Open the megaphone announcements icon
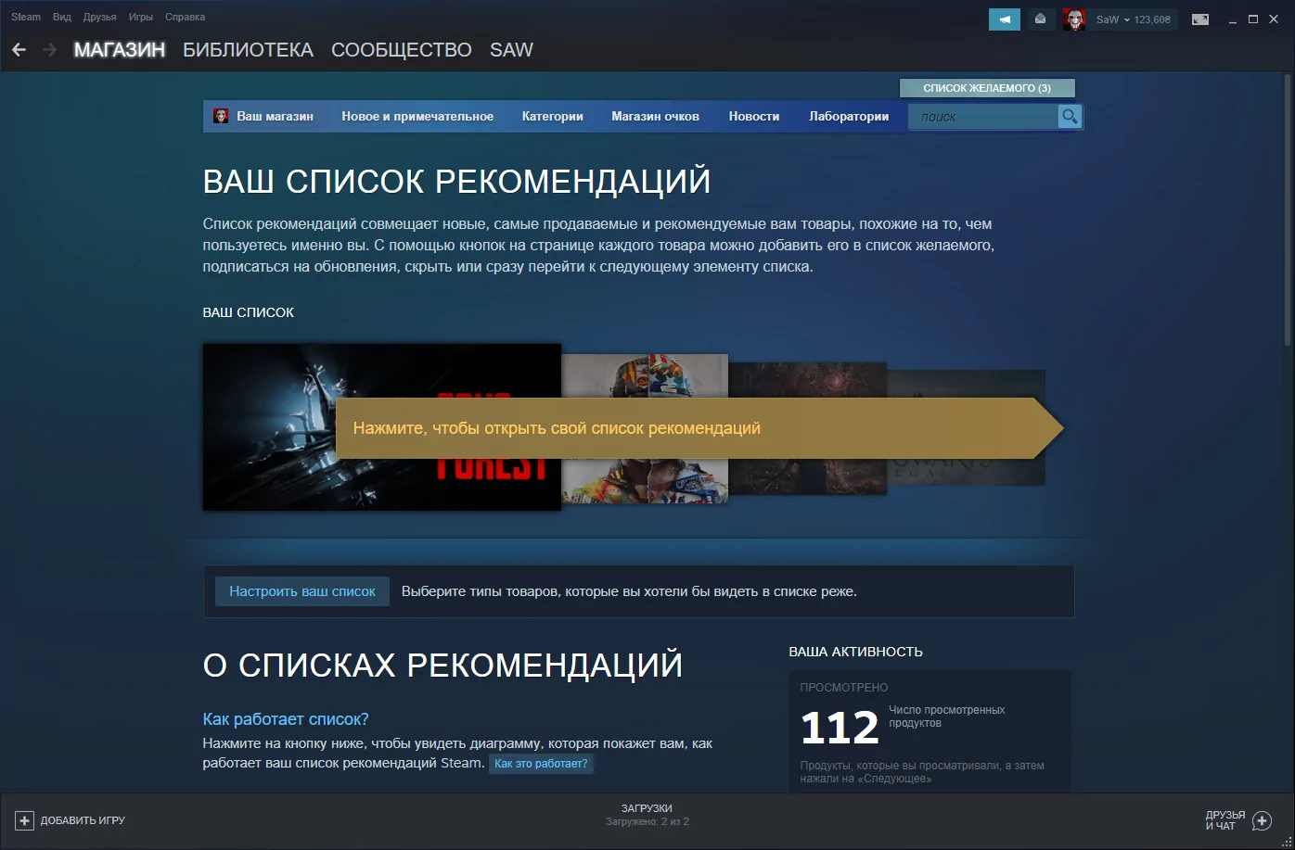 (x=1005, y=19)
